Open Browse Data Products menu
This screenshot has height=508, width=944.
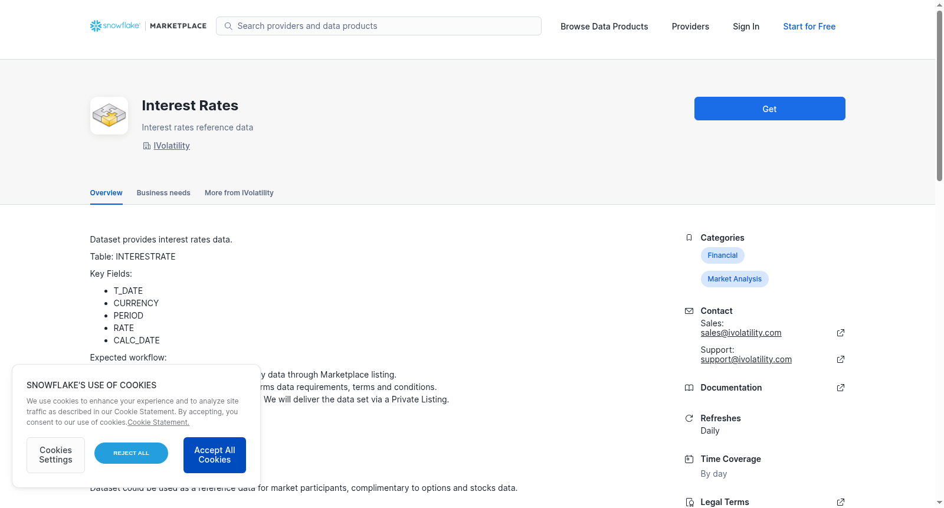coord(604,27)
